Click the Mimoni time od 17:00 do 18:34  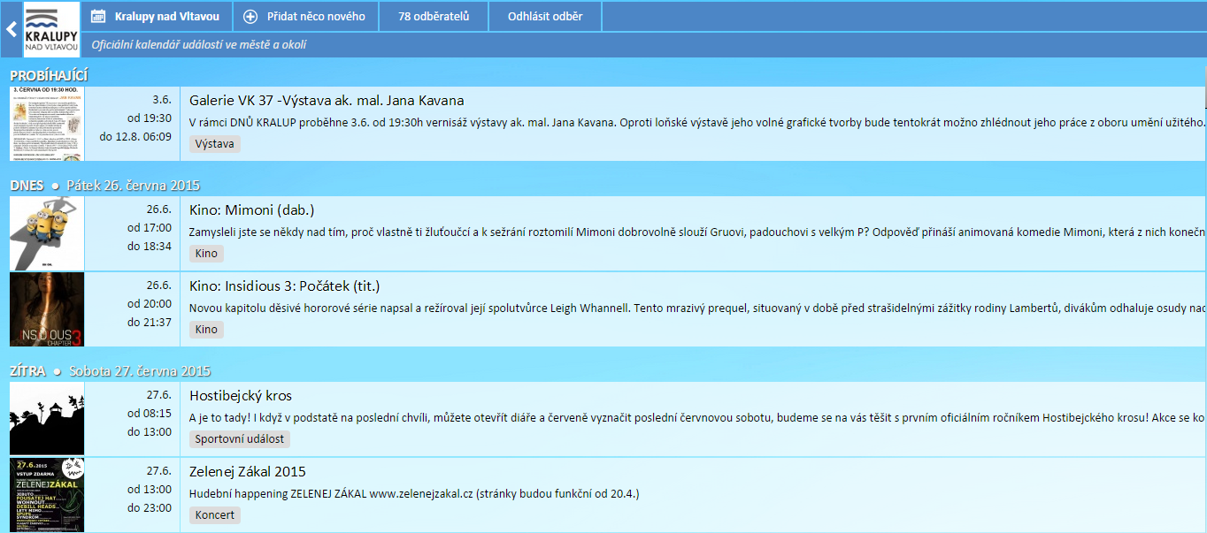150,237
